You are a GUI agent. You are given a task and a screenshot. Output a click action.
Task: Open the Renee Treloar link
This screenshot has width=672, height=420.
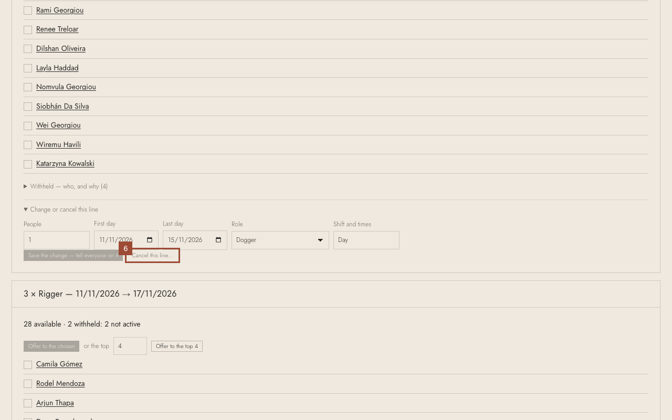pyautogui.click(x=57, y=29)
